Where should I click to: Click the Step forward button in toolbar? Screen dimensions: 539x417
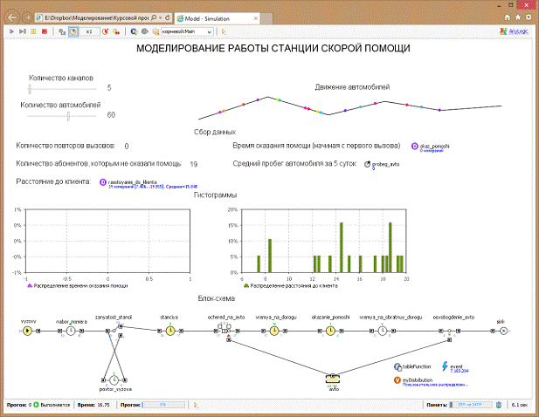[x=23, y=31]
